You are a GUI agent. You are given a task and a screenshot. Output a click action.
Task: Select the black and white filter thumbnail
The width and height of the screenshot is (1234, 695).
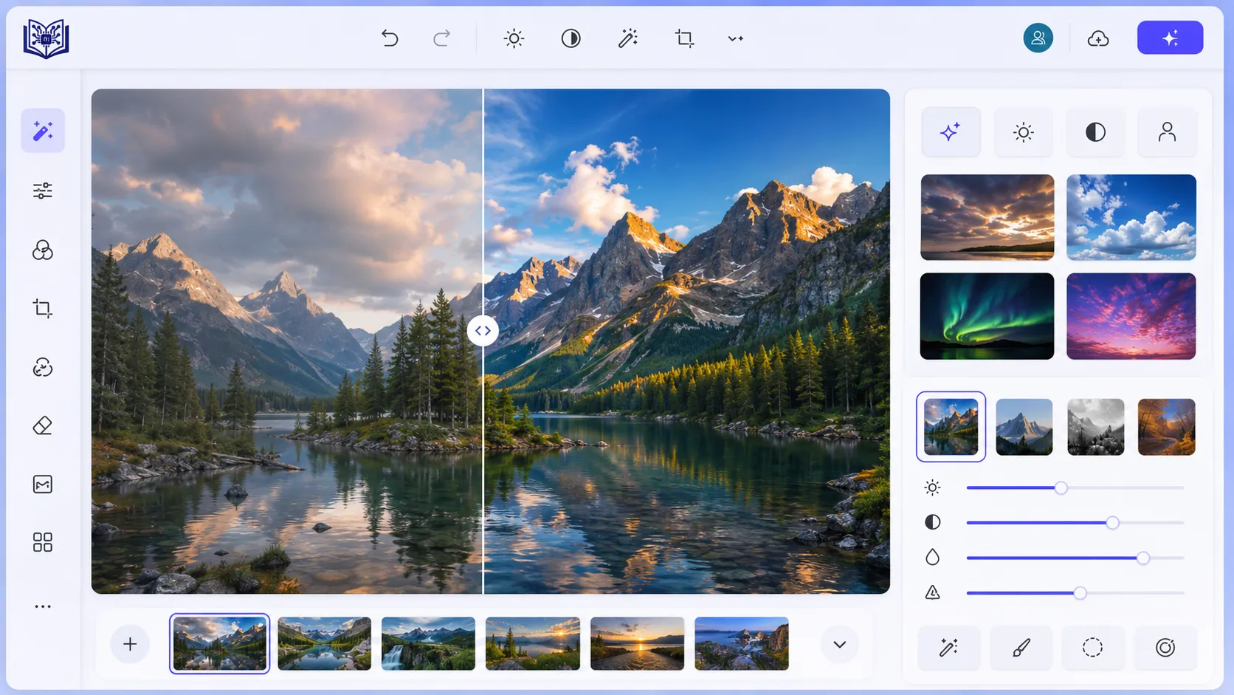[x=1095, y=427]
